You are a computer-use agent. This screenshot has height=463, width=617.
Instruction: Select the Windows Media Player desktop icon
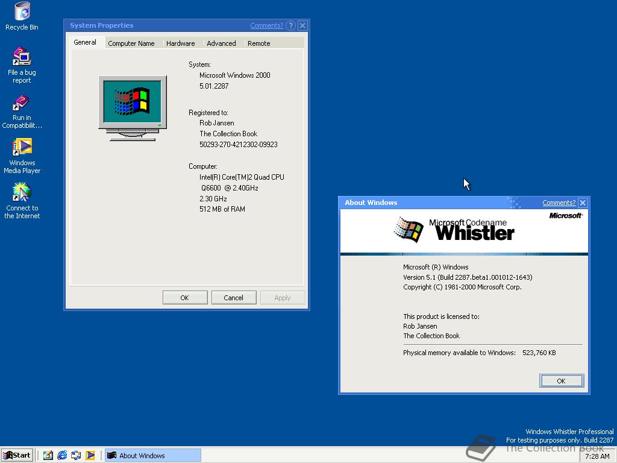(22, 156)
